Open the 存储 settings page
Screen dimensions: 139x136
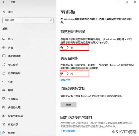[x=11, y=90]
